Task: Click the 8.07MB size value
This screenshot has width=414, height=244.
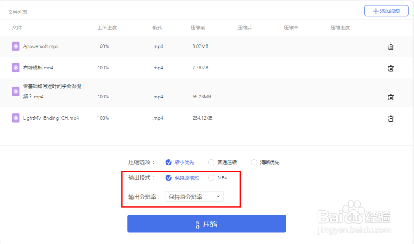Action: 200,46
